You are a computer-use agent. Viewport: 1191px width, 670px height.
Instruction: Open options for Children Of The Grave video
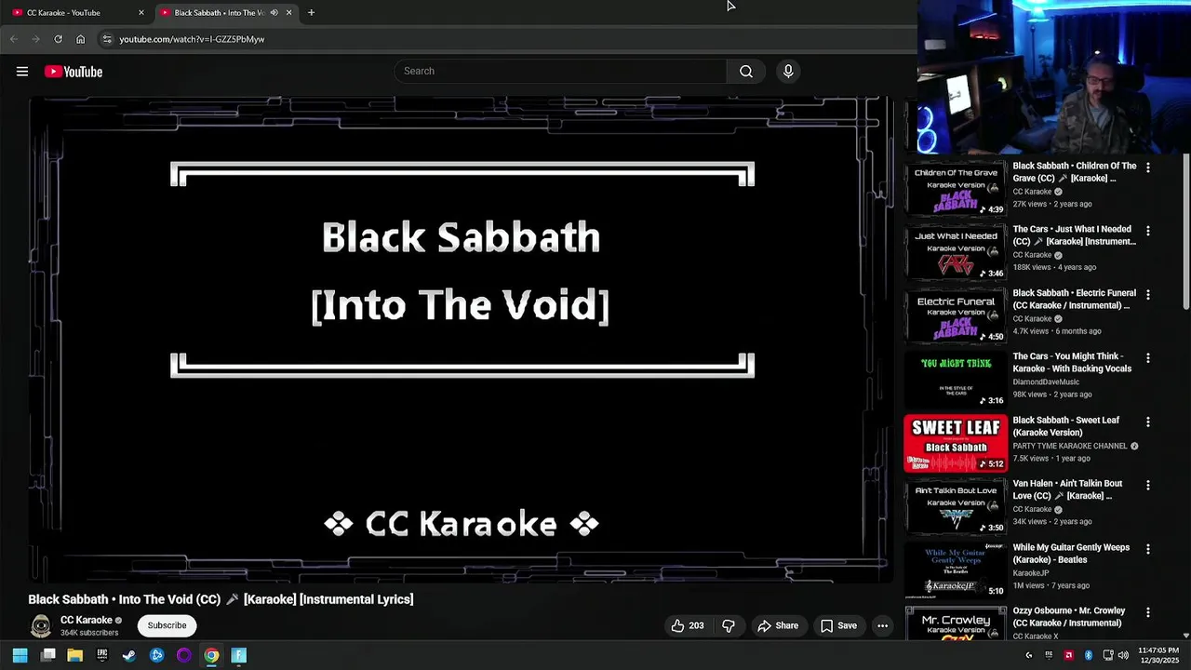click(x=1148, y=167)
